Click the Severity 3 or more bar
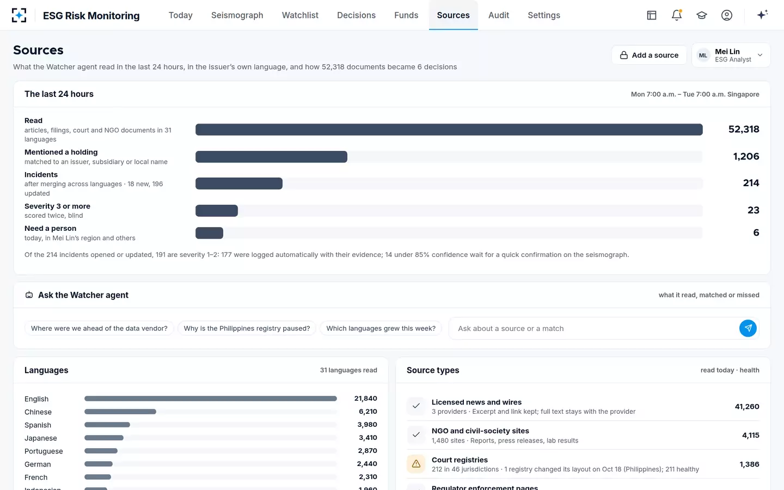Image resolution: width=784 pixels, height=490 pixels. 217,211
